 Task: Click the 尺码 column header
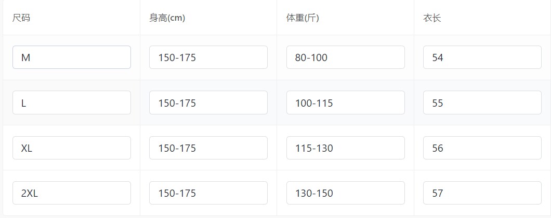[21, 18]
